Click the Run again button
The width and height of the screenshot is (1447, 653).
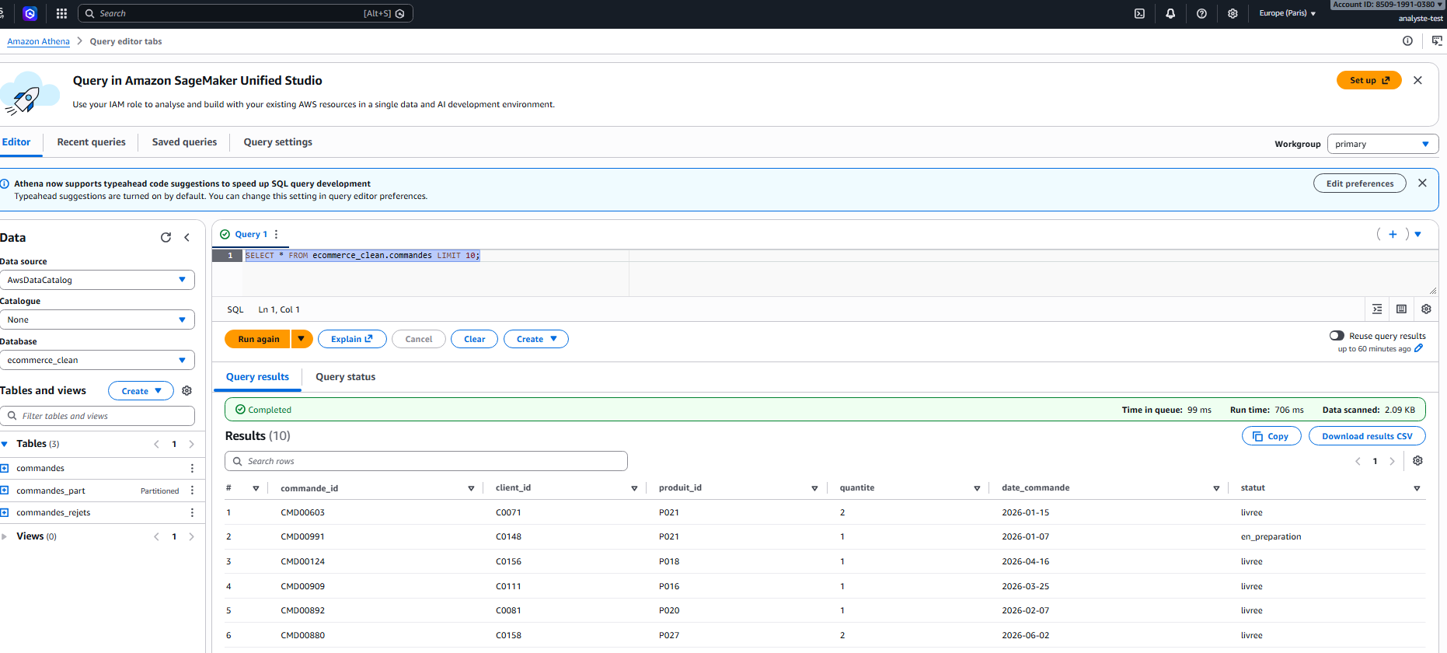(x=258, y=339)
